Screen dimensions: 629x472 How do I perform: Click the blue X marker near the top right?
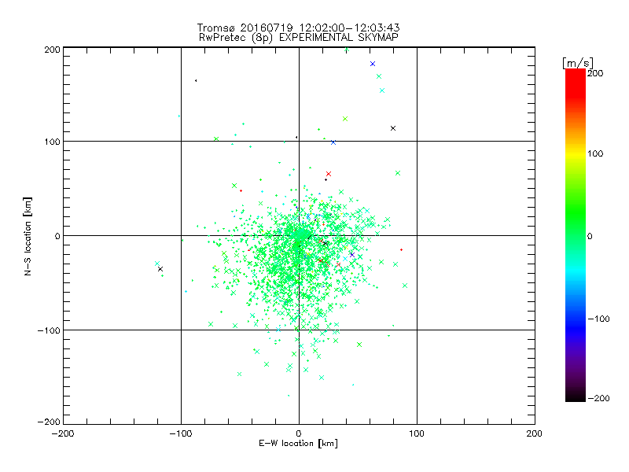click(373, 64)
